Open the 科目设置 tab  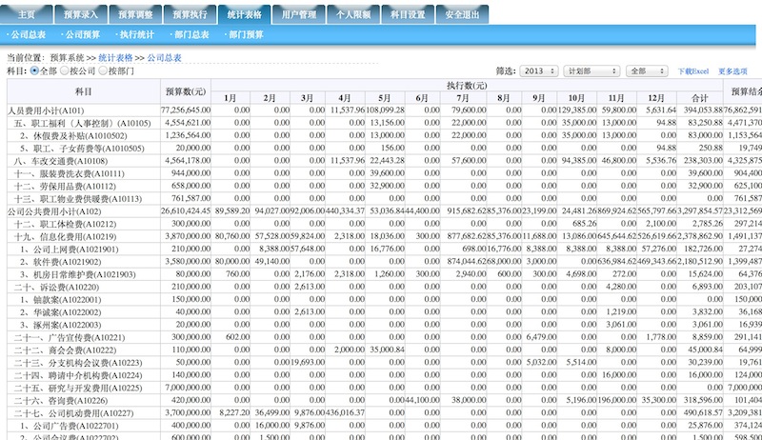click(x=408, y=14)
